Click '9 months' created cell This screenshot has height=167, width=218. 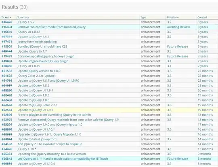[x=204, y=154]
